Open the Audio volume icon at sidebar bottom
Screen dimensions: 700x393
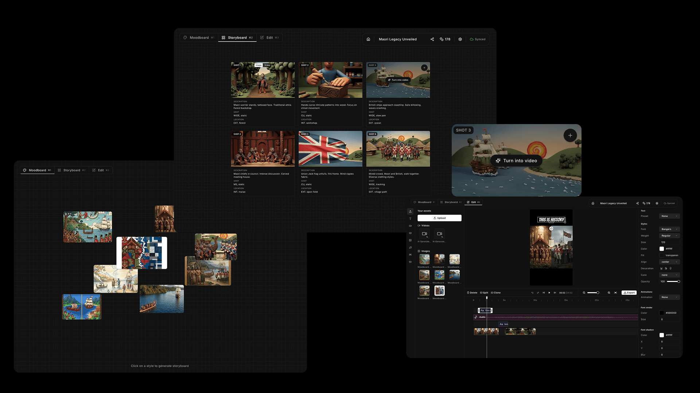(410, 262)
